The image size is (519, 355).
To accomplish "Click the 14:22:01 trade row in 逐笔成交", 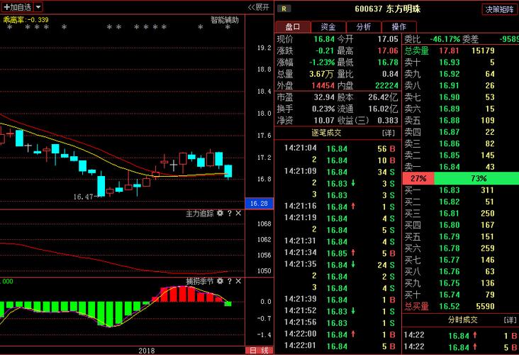I will [x=340, y=346].
